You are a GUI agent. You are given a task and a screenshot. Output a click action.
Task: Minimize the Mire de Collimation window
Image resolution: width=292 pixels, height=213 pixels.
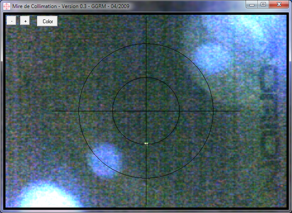[x=252, y=4]
